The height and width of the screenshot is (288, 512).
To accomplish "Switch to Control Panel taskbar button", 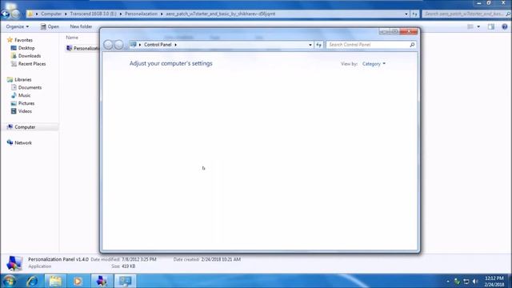I will [x=125, y=281].
